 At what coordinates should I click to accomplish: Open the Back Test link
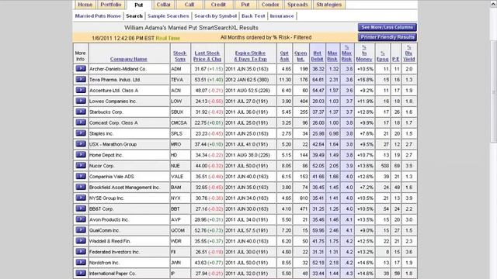tap(253, 15)
